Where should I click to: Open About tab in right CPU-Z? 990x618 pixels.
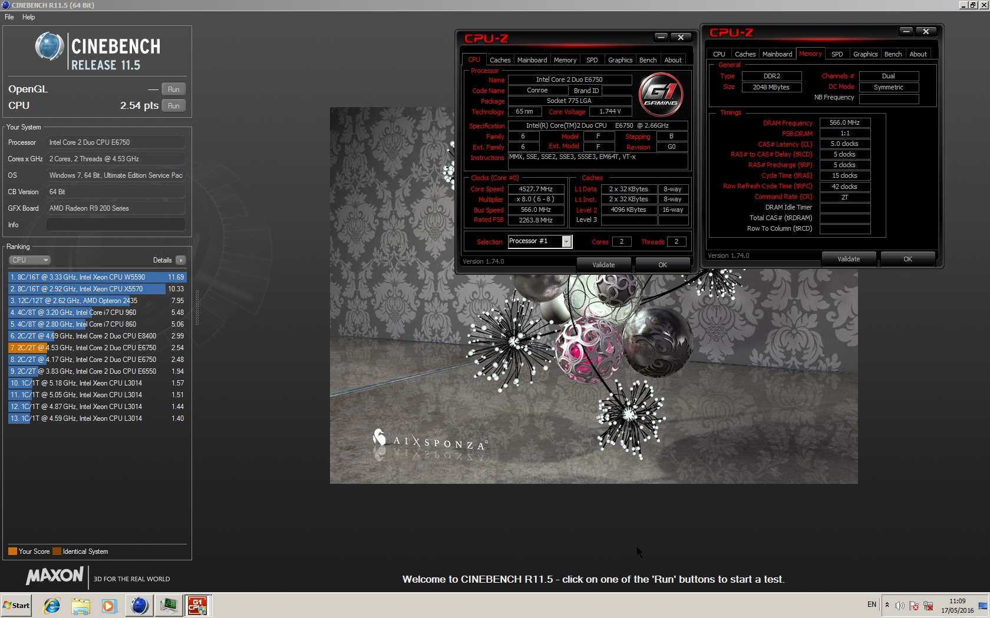point(918,54)
